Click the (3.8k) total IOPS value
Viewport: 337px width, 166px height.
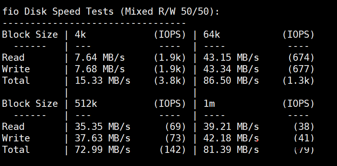(170, 81)
